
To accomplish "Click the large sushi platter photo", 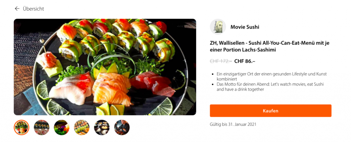I will 105,67.
